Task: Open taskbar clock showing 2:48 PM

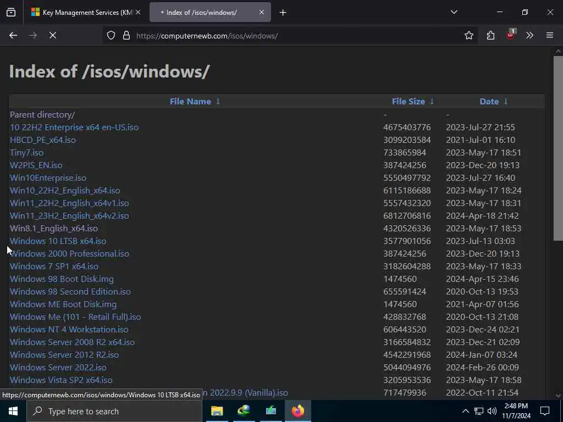Action: [x=516, y=411]
